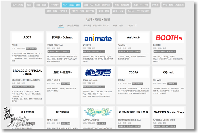Screen dimensions: 198x133
Task: Click the BOOTH logo image
Action: [169, 37]
